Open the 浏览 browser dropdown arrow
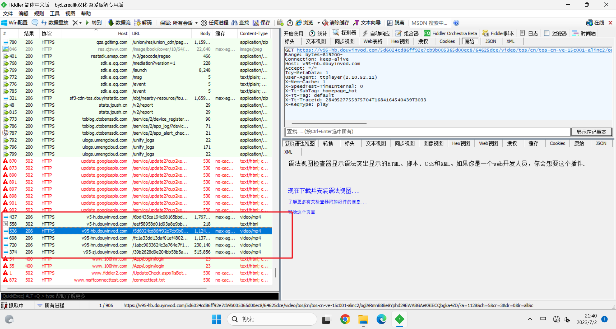616x329 pixels. (318, 22)
